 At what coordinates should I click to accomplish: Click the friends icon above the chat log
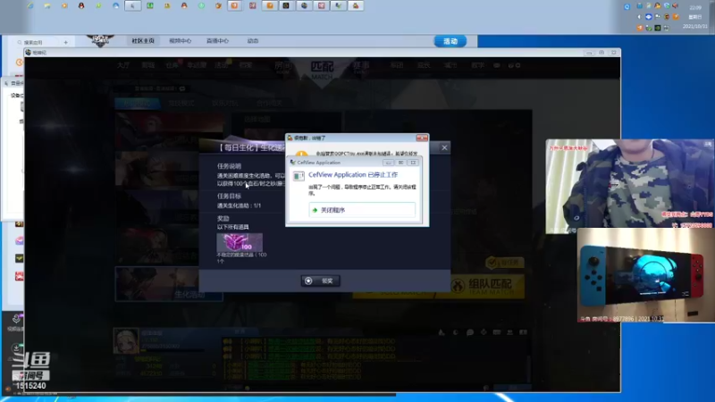coord(509,332)
